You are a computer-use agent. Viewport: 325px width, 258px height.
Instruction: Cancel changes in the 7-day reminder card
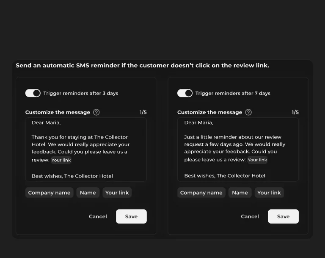(x=250, y=216)
